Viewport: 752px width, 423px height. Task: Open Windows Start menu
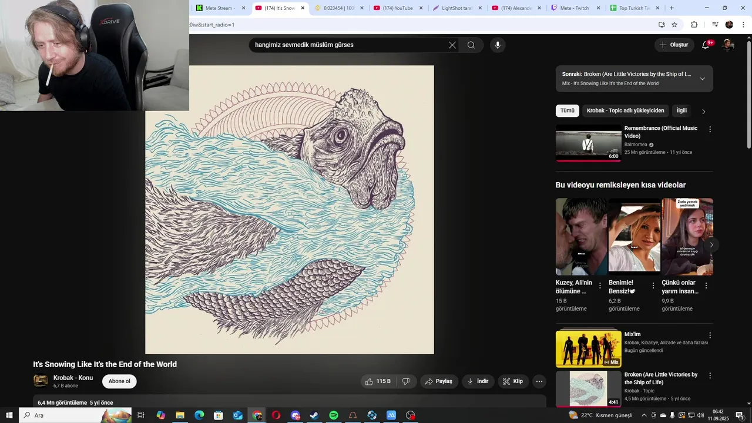click(x=9, y=415)
